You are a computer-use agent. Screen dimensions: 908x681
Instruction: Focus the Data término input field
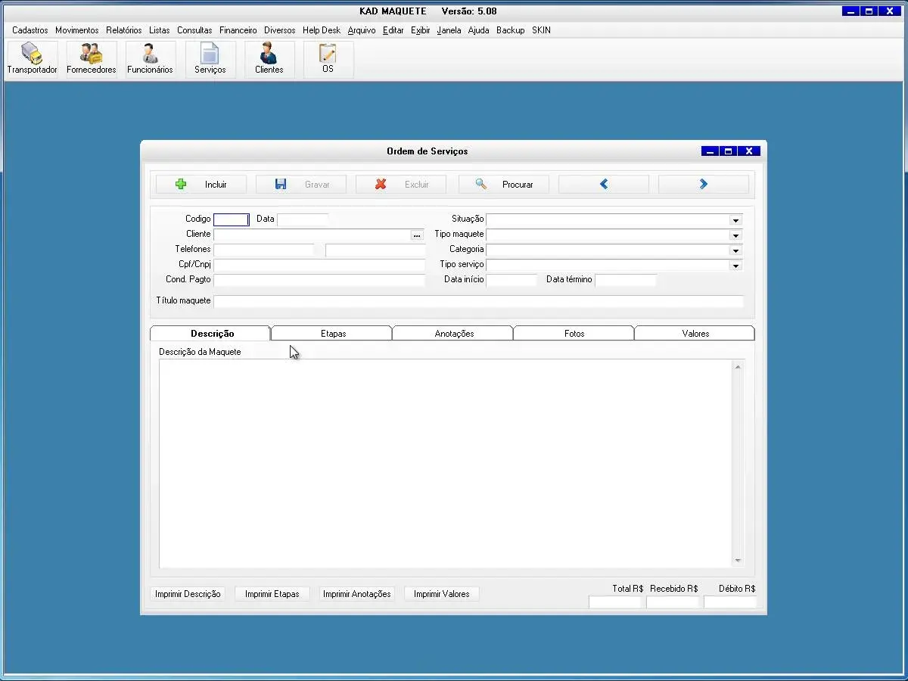(625, 280)
